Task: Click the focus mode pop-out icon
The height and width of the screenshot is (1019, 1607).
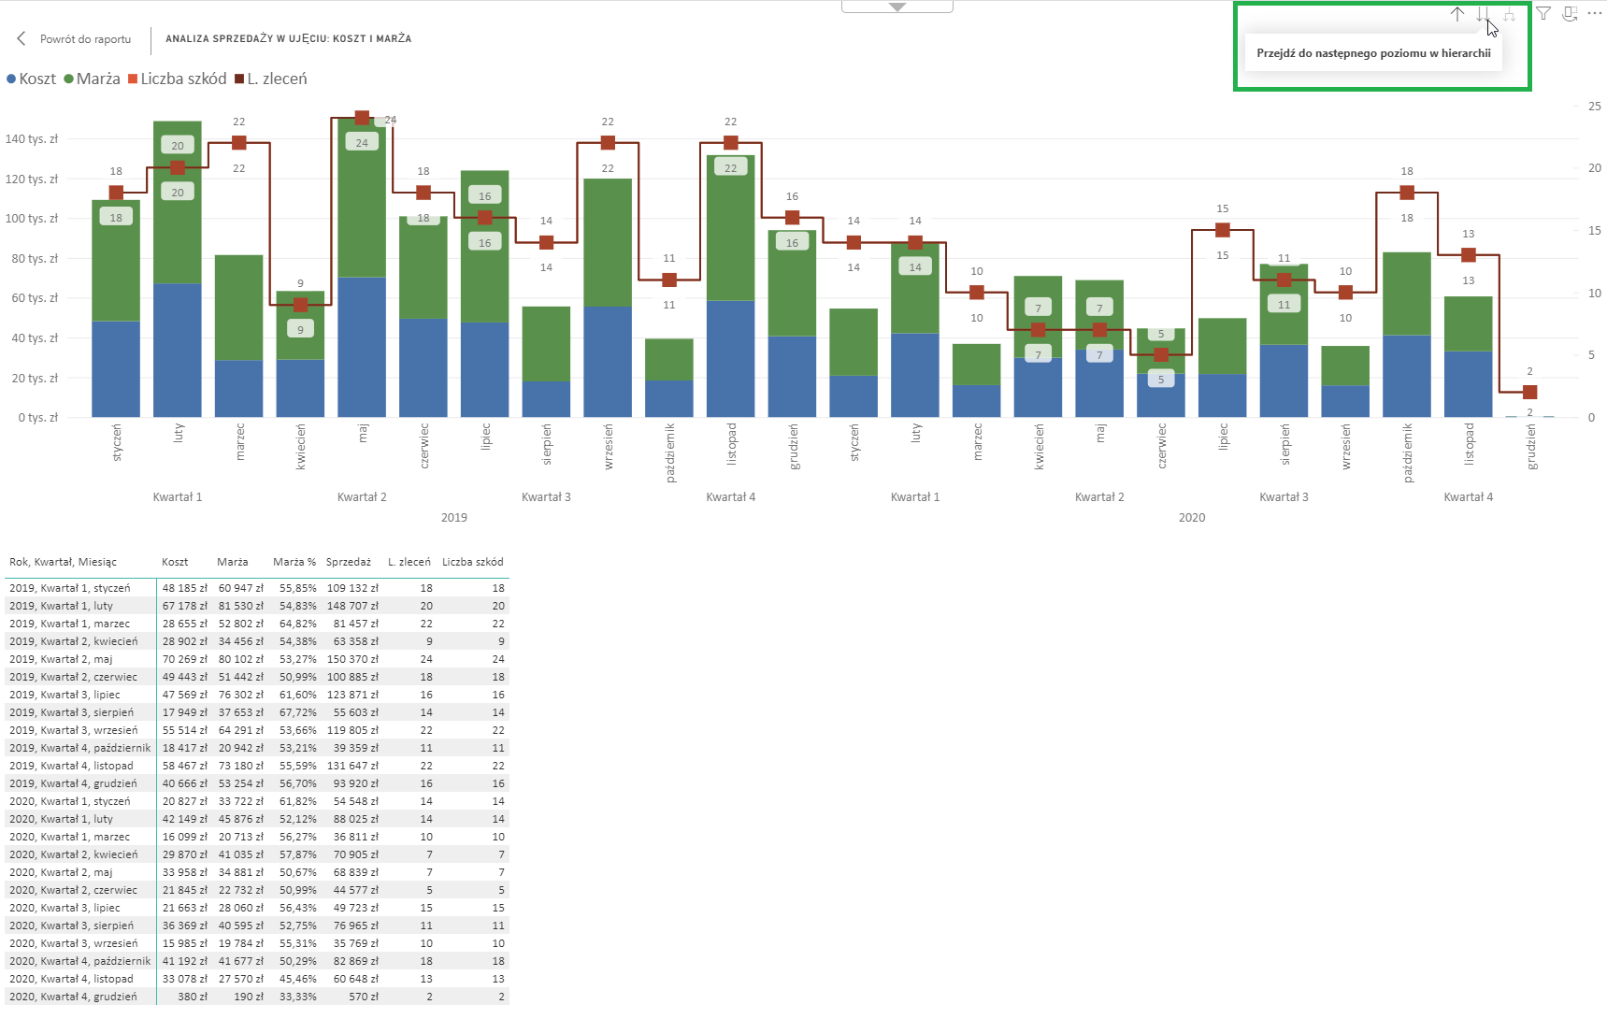Action: click(x=1570, y=14)
